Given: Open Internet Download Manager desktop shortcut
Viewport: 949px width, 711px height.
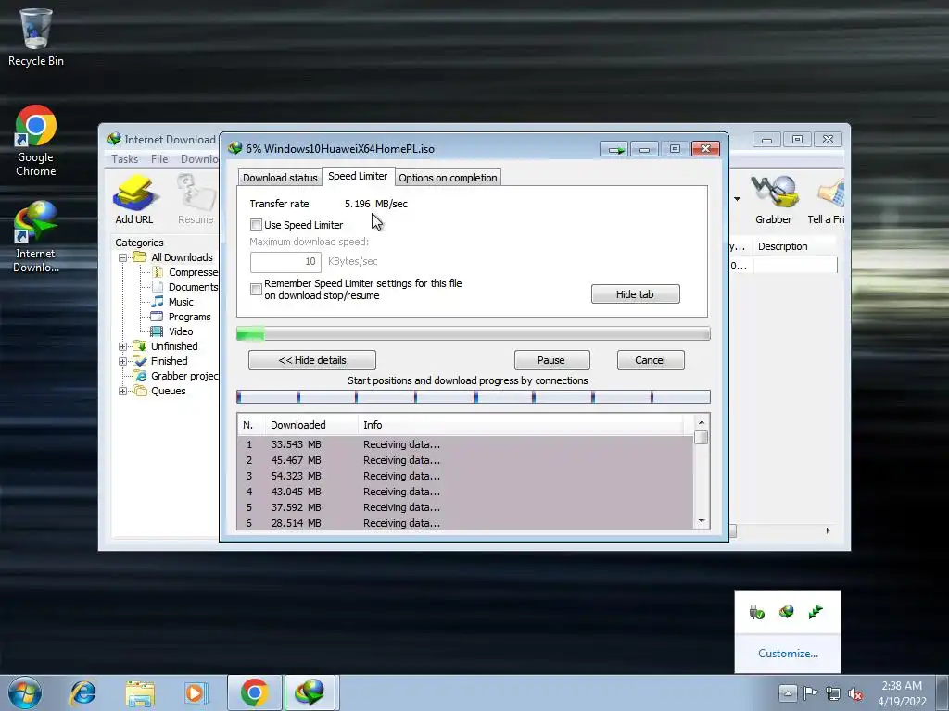Looking at the screenshot, I should [36, 236].
